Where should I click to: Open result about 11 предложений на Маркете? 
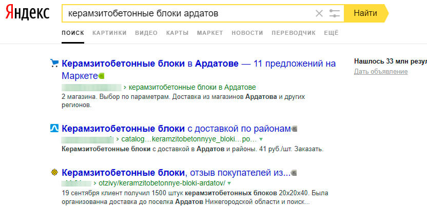pos(199,70)
